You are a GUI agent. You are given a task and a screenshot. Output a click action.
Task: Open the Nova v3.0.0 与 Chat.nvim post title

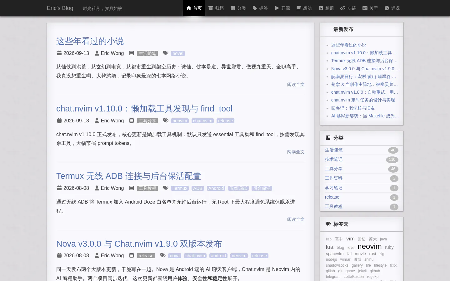coord(139,244)
